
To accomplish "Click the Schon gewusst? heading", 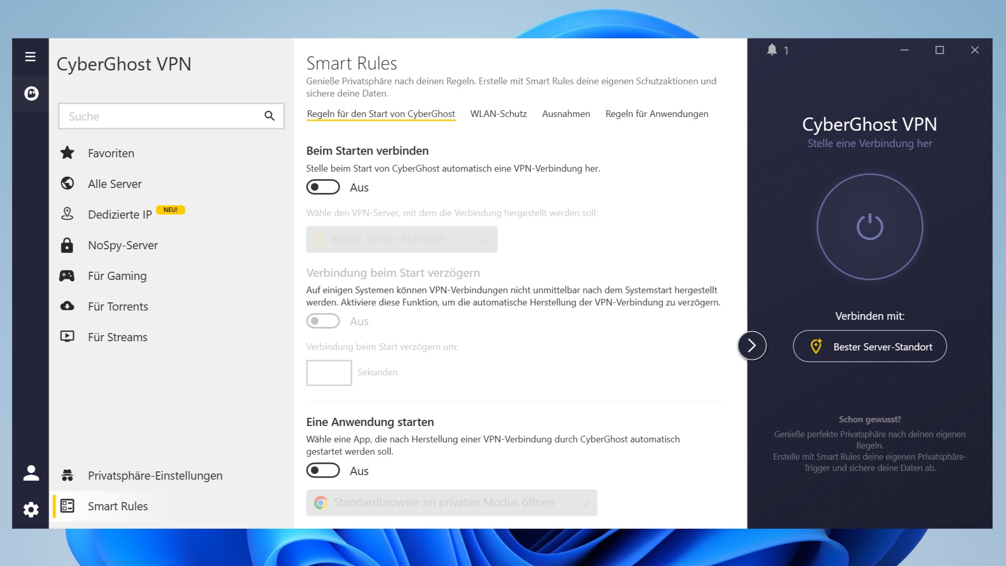I will coord(870,419).
